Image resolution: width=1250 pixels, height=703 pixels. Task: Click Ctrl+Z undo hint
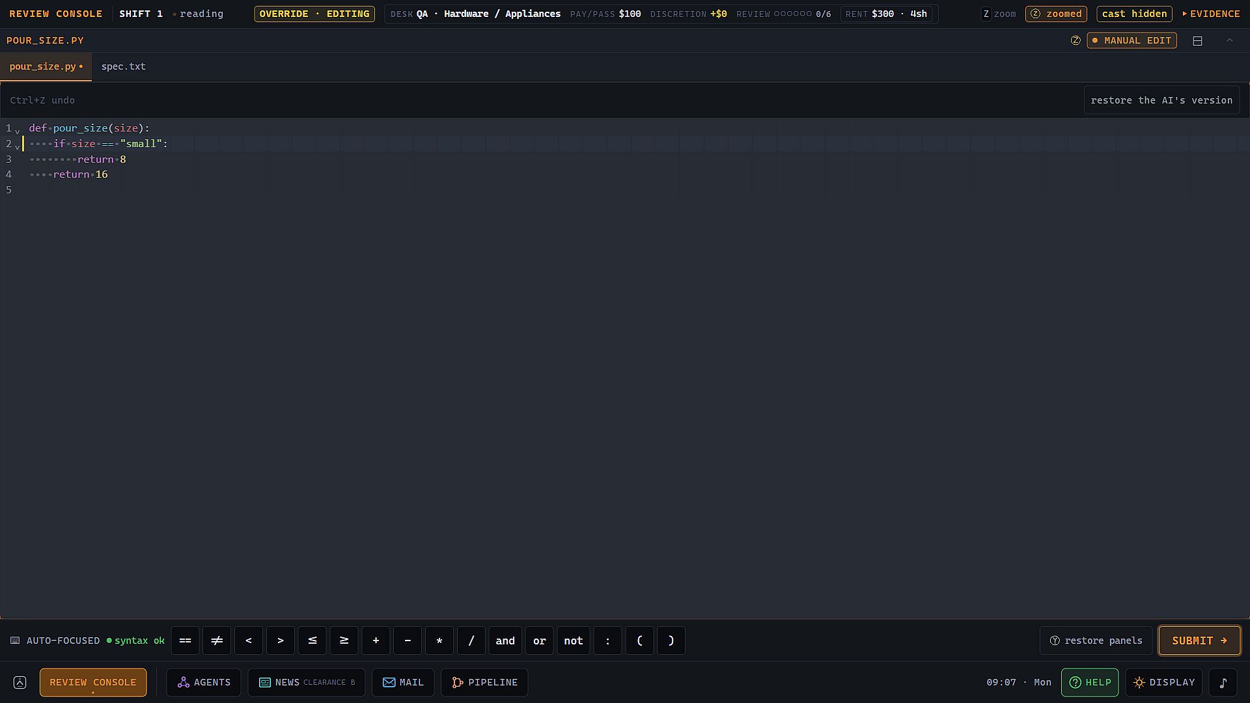(x=42, y=100)
